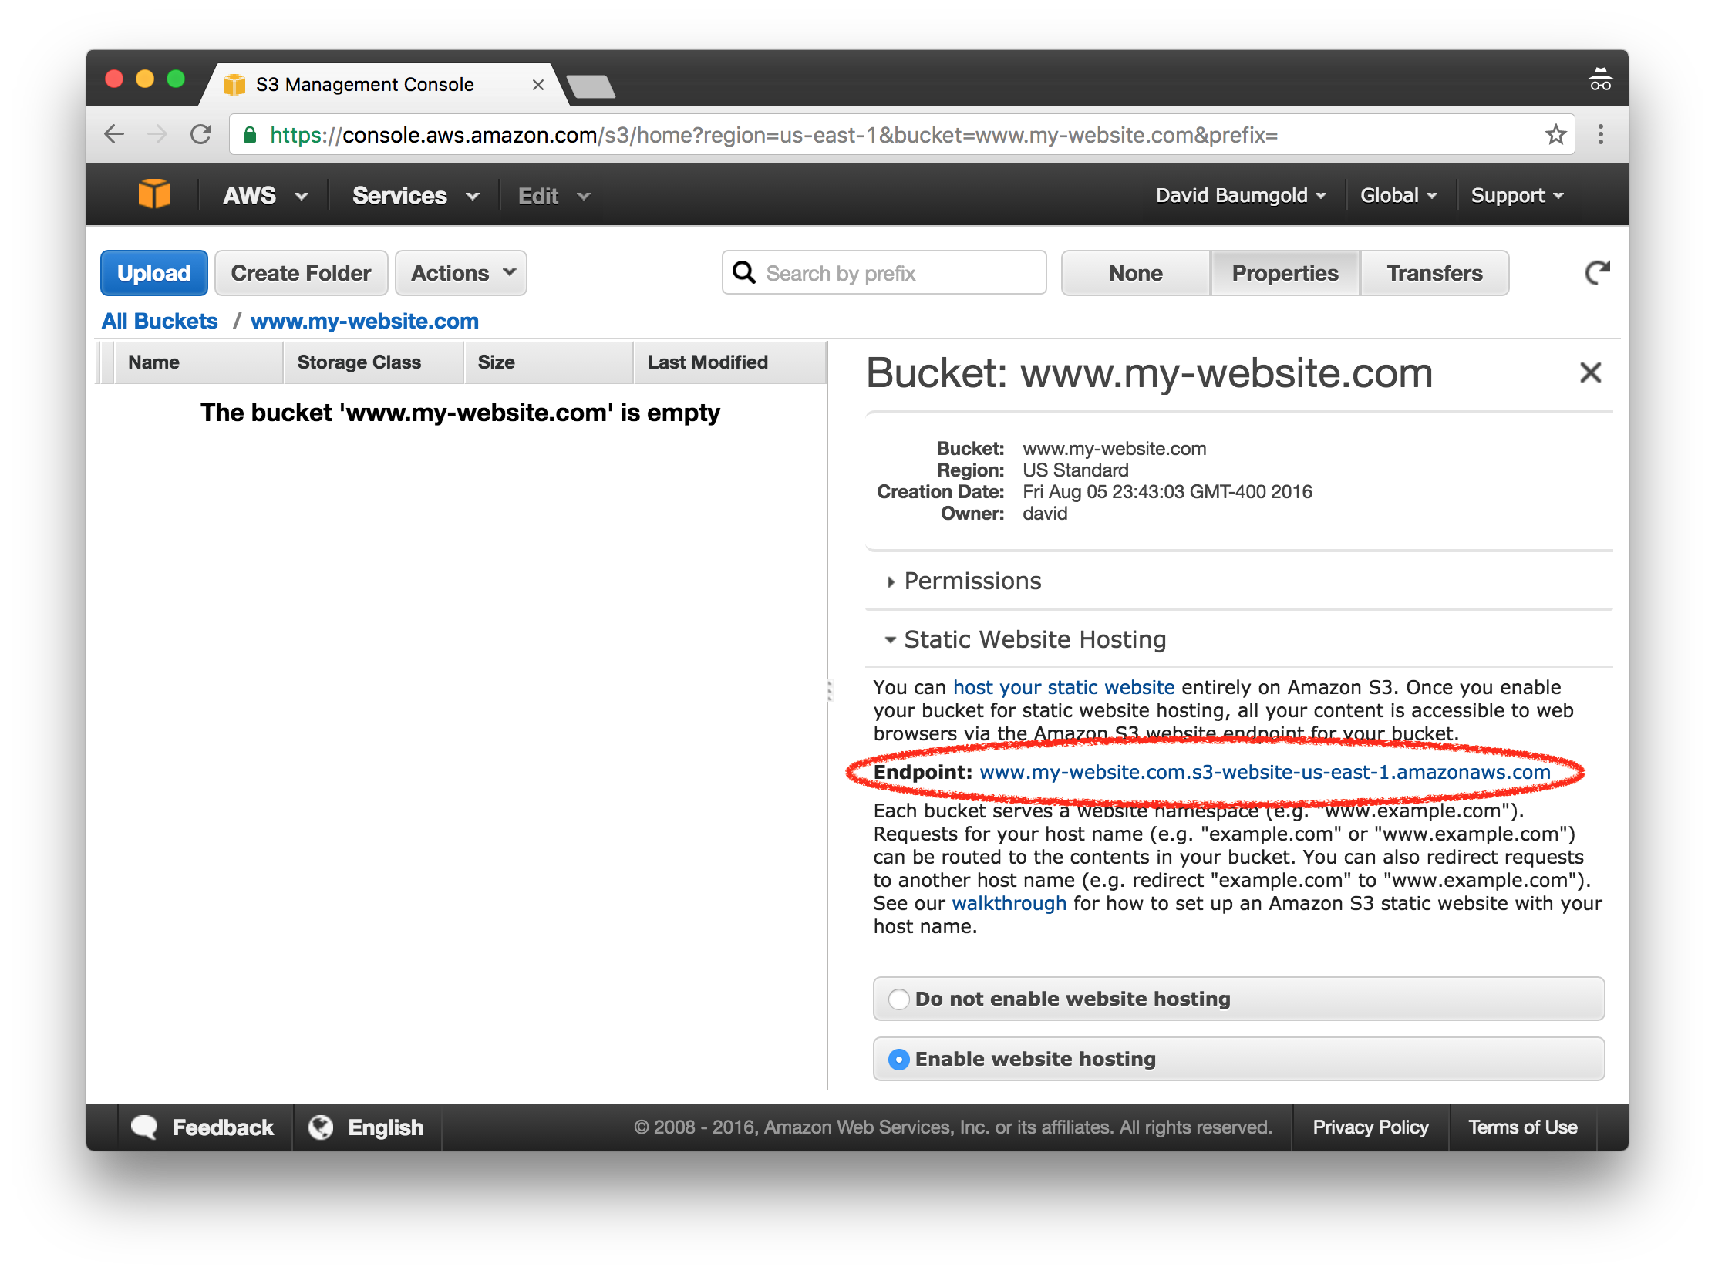Image resolution: width=1715 pixels, height=1274 pixels.
Task: Open the All Buckets breadcrumb link
Action: 160,322
